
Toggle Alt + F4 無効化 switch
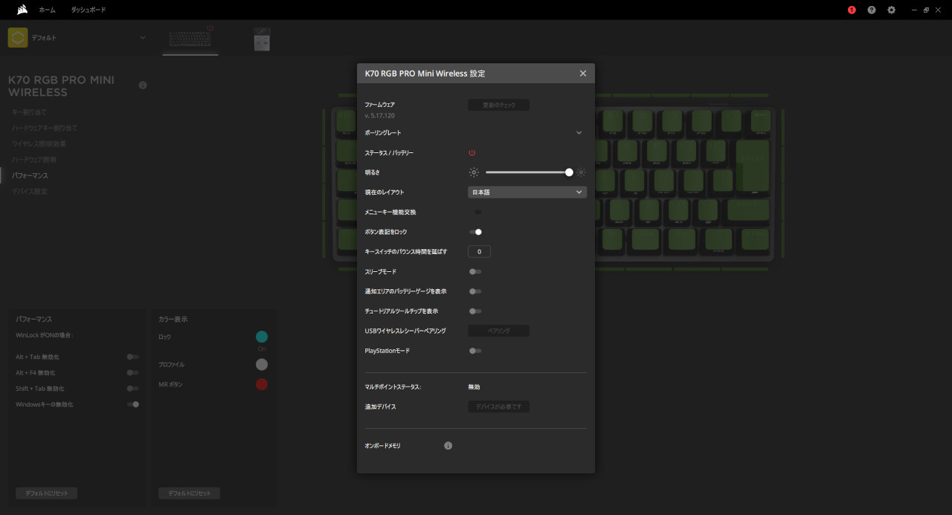pos(133,372)
